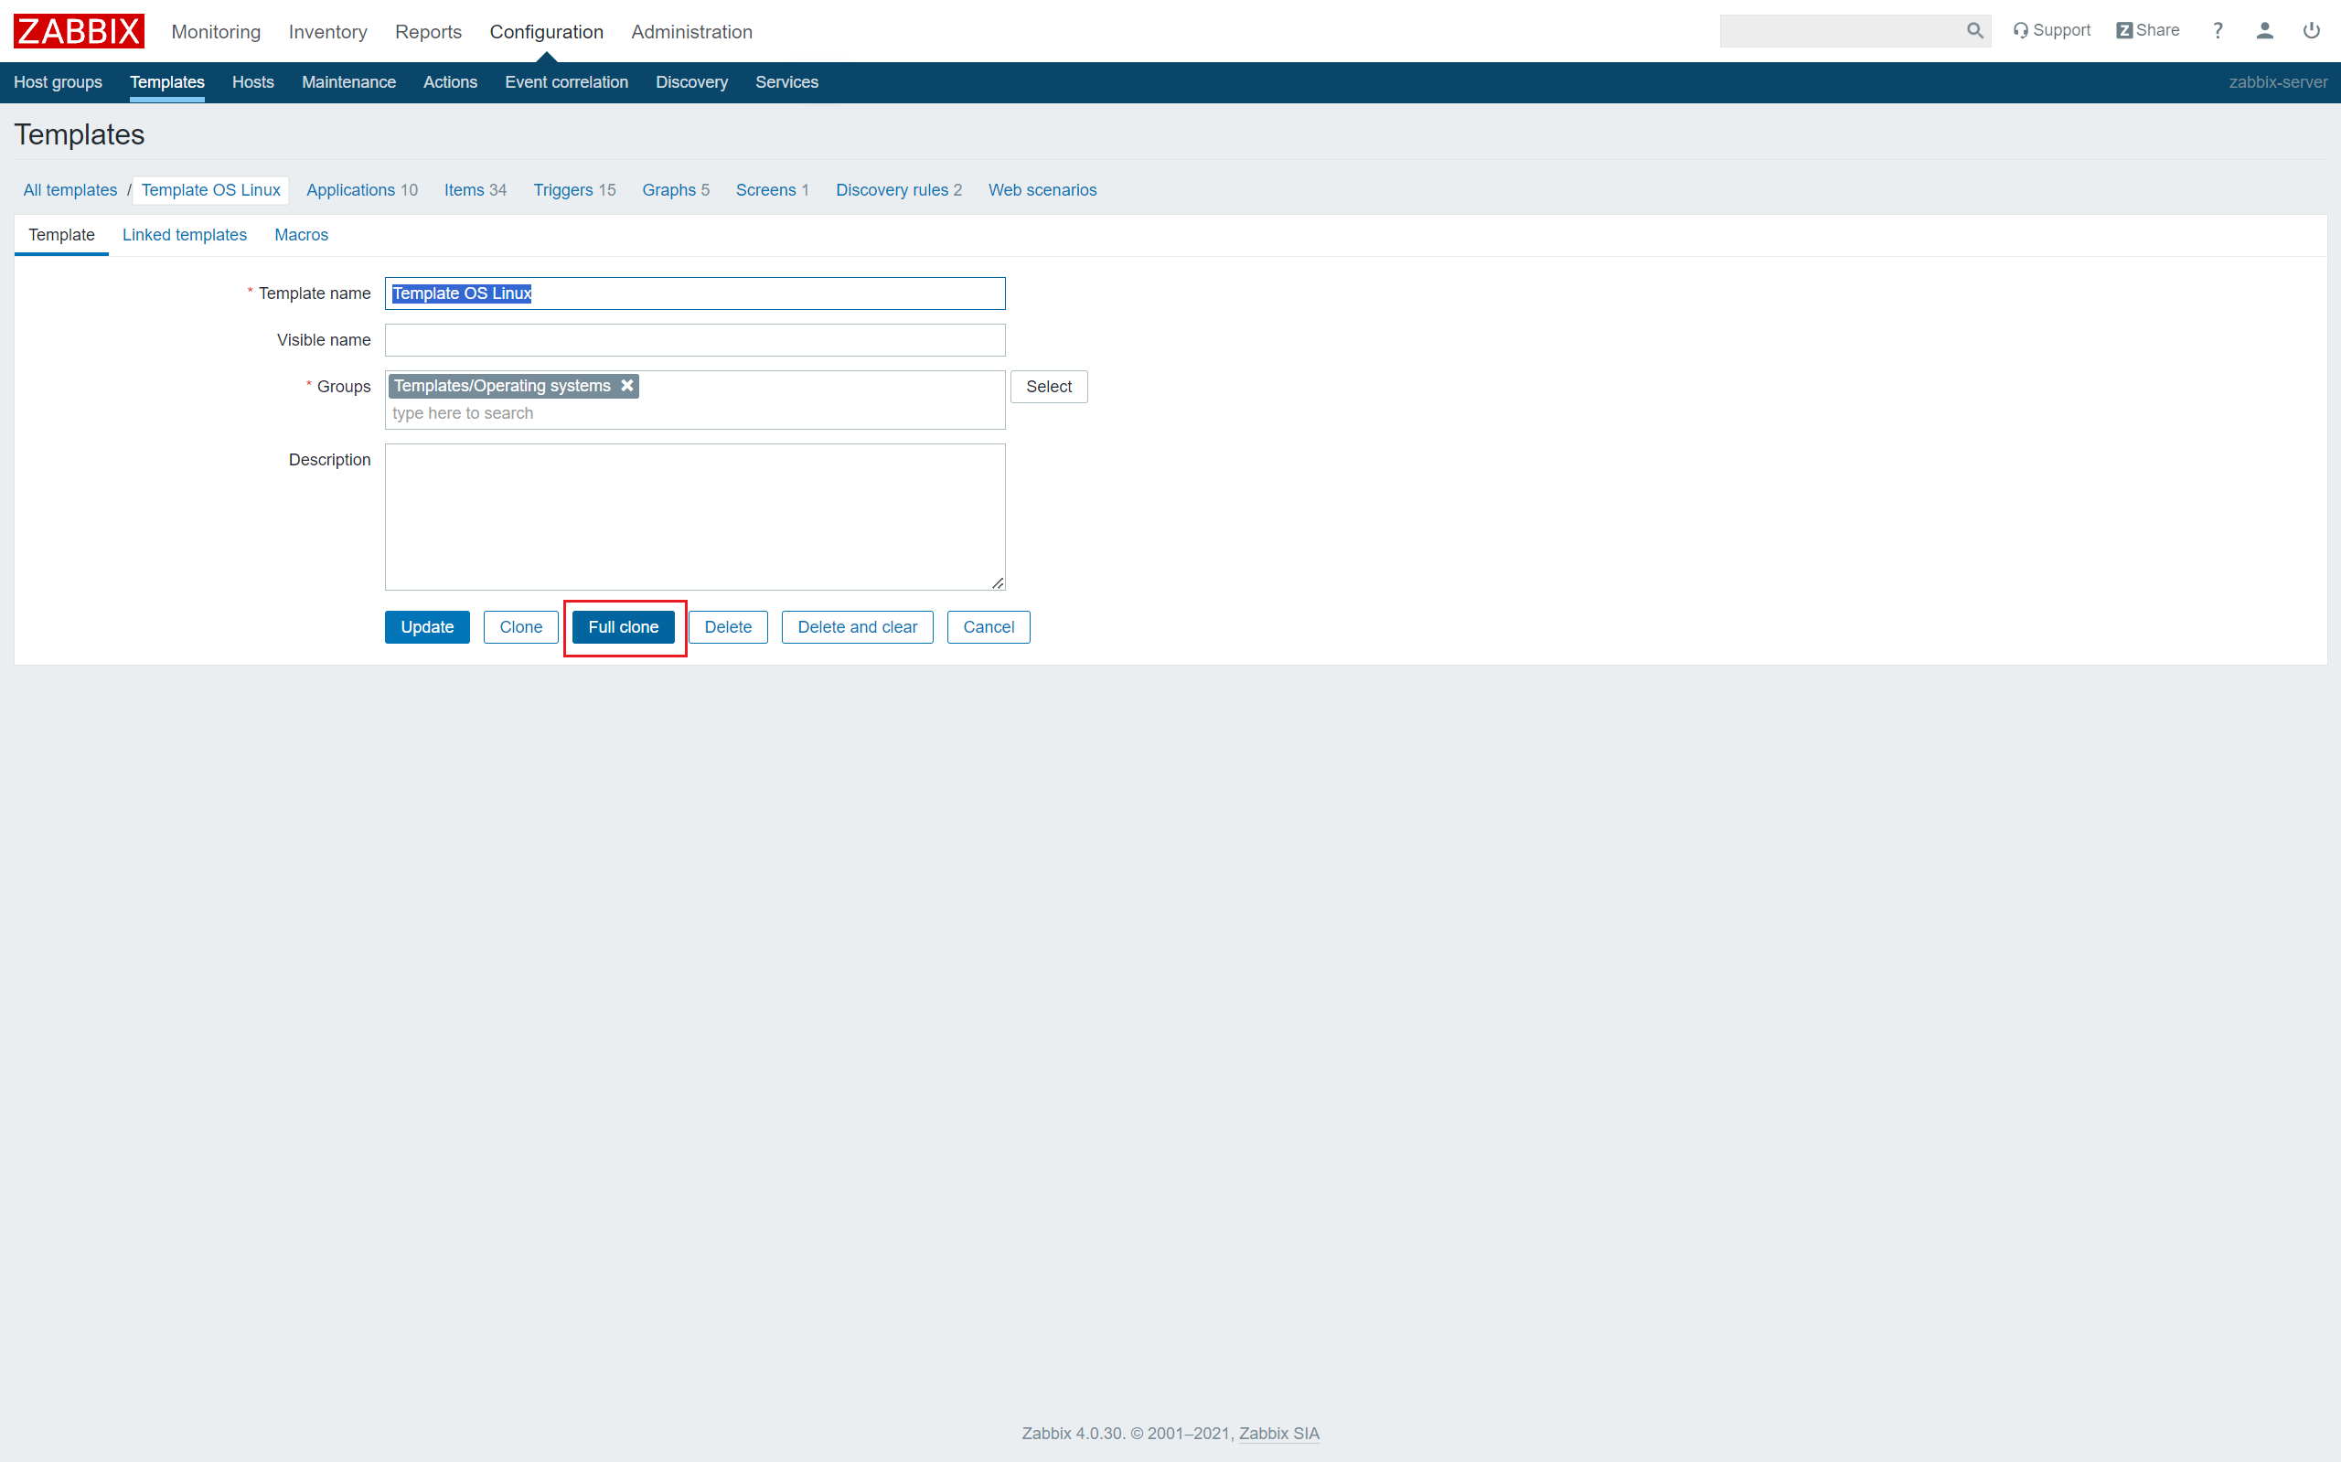This screenshot has height=1462, width=2341.
Task: Click the Update button
Action: [427, 627]
